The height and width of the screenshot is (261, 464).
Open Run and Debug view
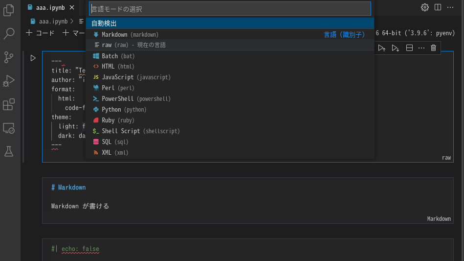click(x=9, y=81)
